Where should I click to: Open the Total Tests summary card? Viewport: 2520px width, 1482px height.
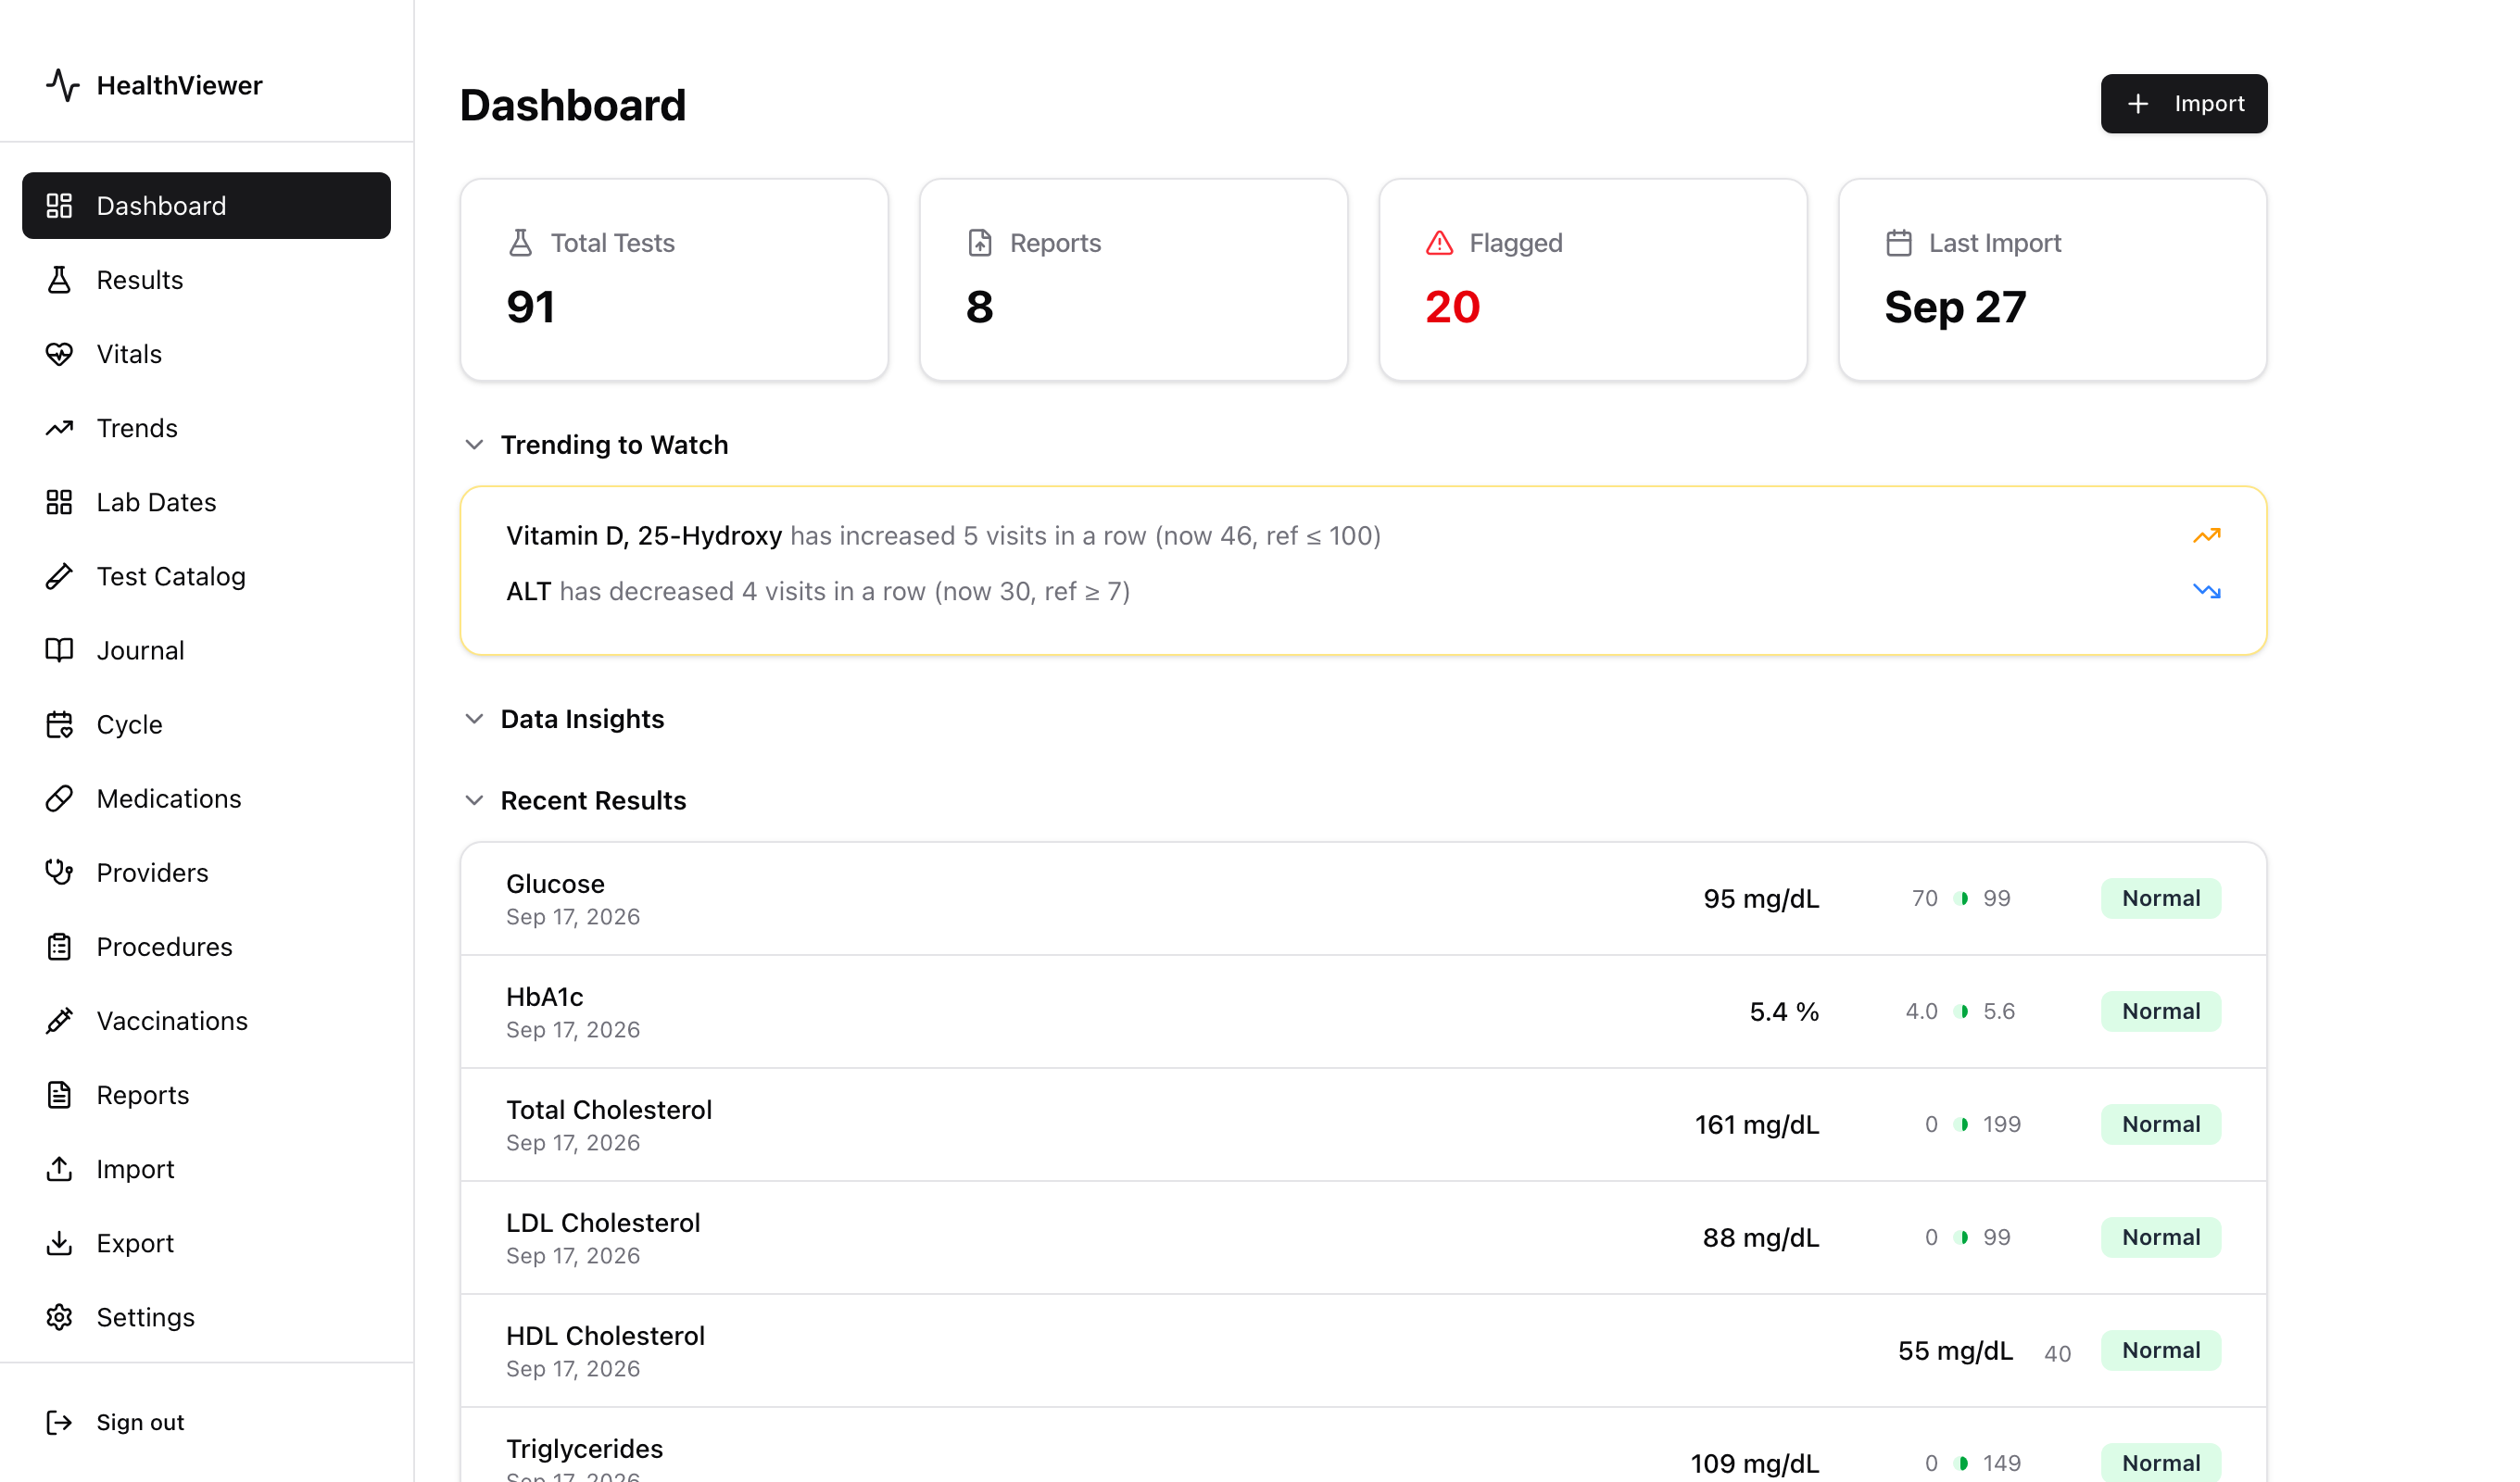pos(674,279)
